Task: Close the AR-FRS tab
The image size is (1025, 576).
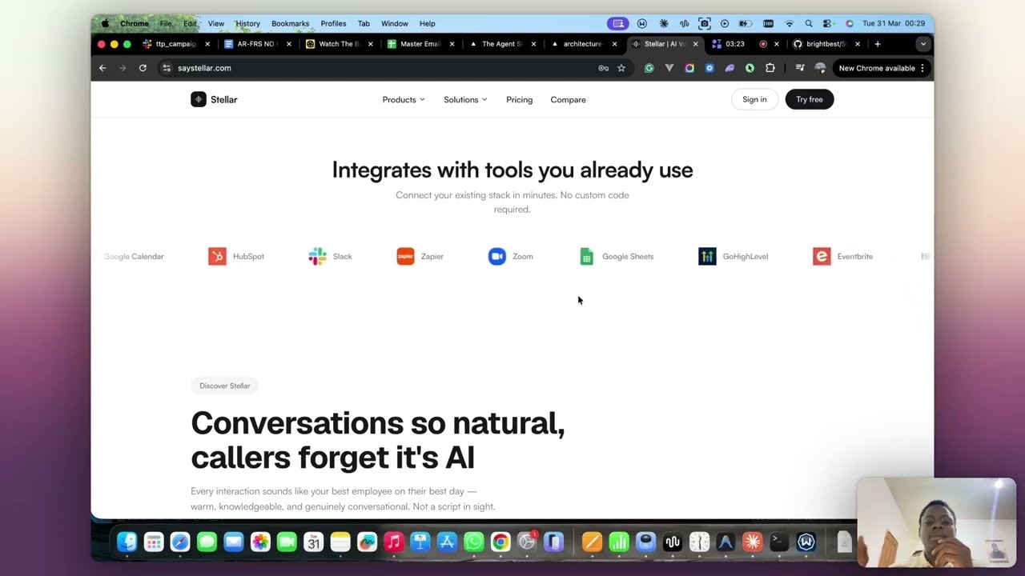Action: click(289, 44)
